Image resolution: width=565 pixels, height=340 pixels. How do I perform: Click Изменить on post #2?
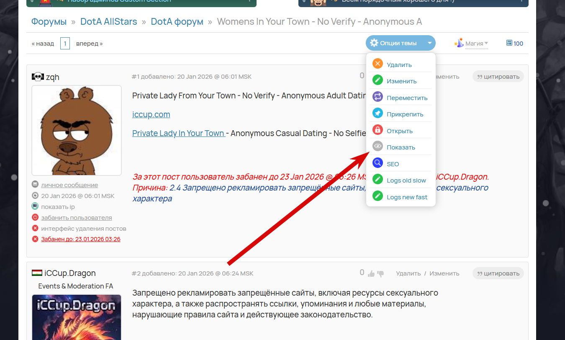(444, 273)
